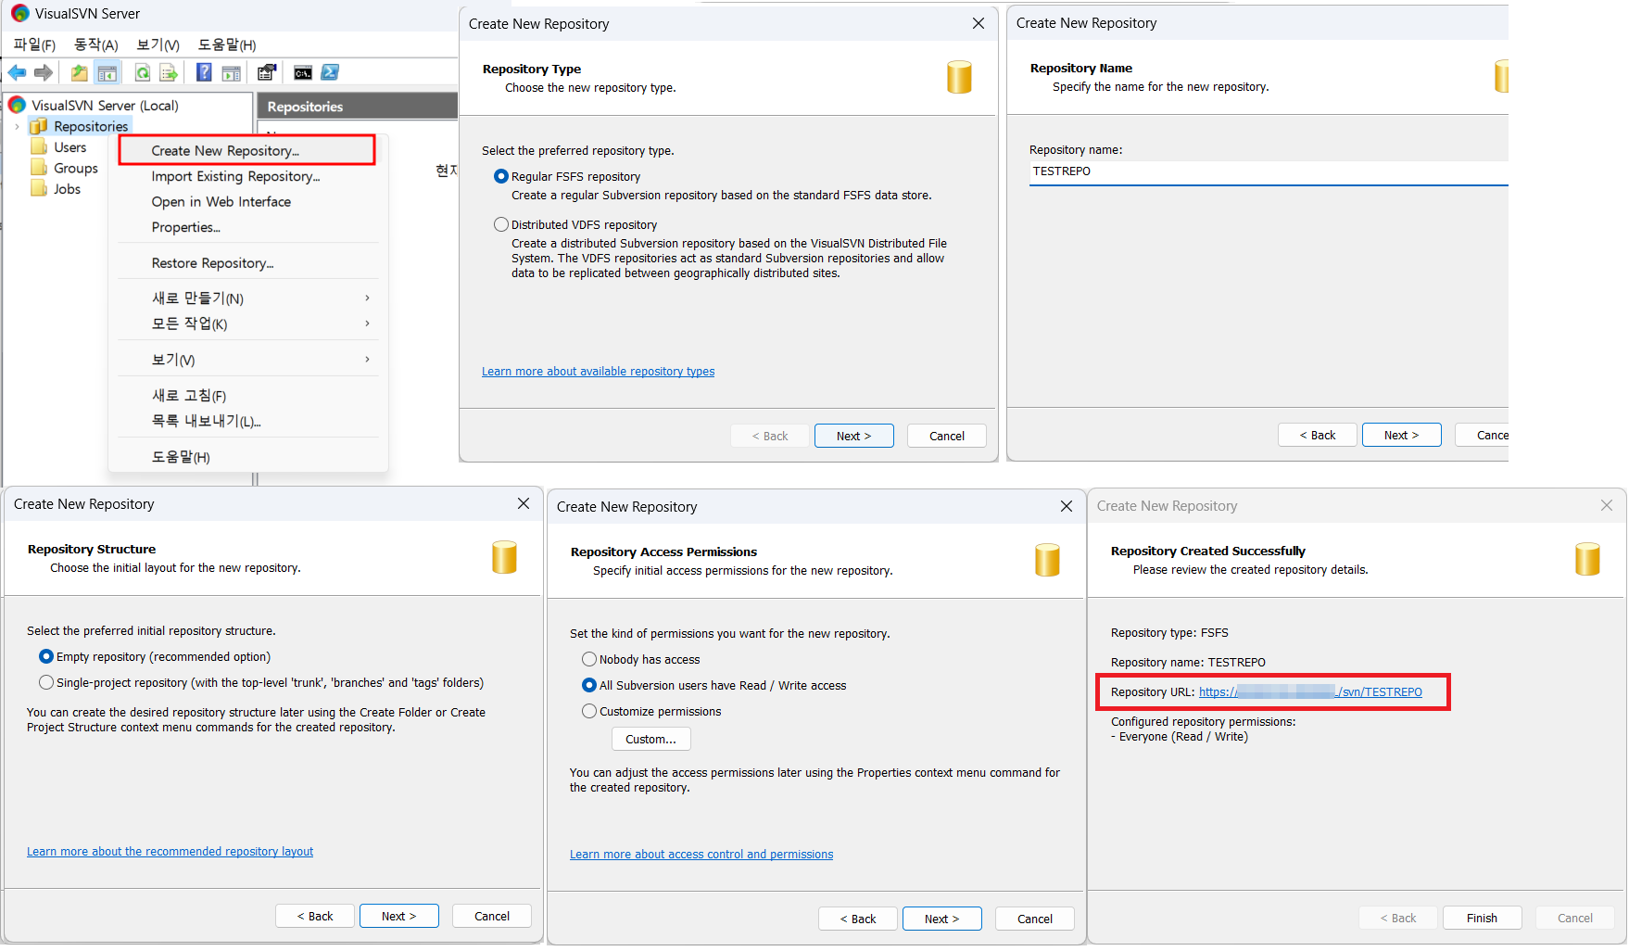Viewport: 1629px width, 951px height.
Task: Click Next in the Repository Structure dialog
Action: coord(398,916)
